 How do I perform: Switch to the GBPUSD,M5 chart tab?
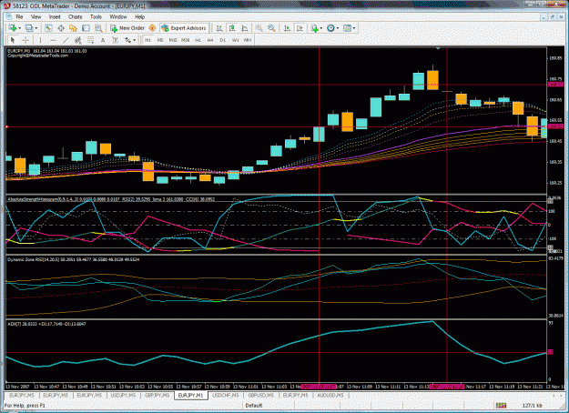260,395
